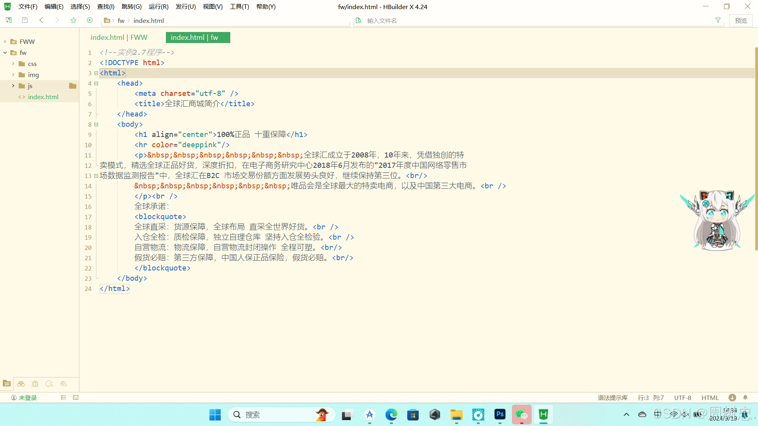
Task: Click 语法提示库 in status bar
Action: pyautogui.click(x=613, y=398)
